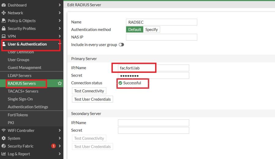Viewport: 275px width, 159px height.
Task: Click secondary server Test Connectivity button
Action: pos(89,138)
